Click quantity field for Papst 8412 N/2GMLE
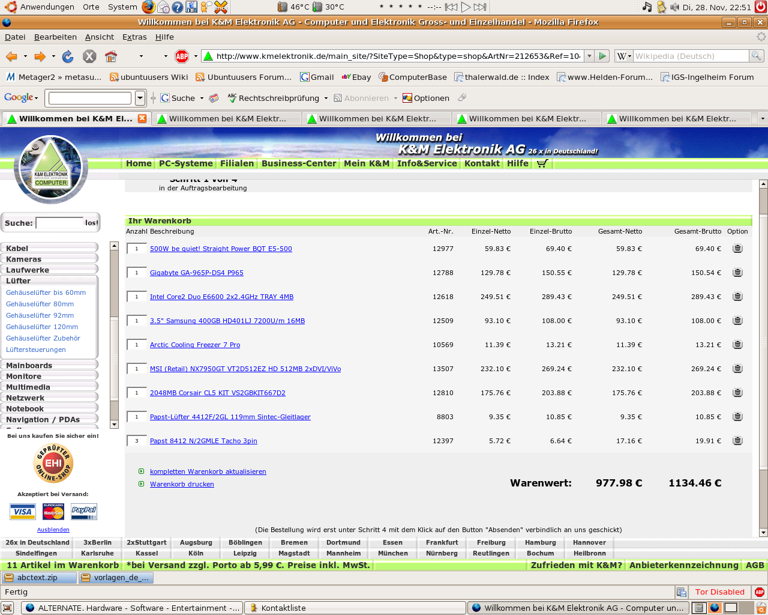The height and width of the screenshot is (615, 768). [x=137, y=441]
